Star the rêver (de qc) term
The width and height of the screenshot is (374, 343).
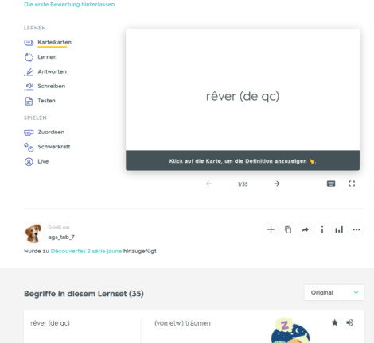click(x=335, y=322)
